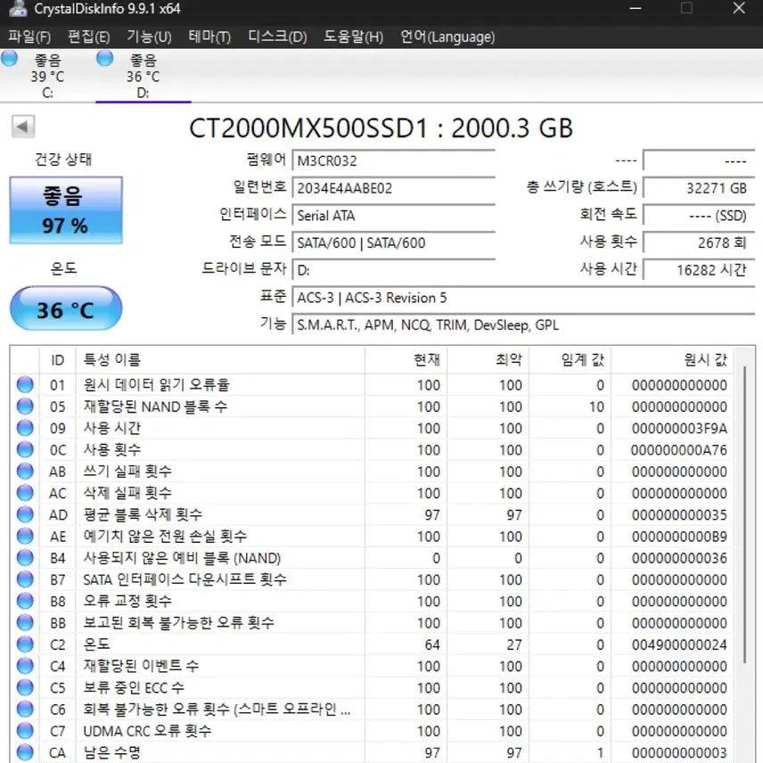Click status orb of attribute AB
The image size is (763, 763).
coord(25,471)
